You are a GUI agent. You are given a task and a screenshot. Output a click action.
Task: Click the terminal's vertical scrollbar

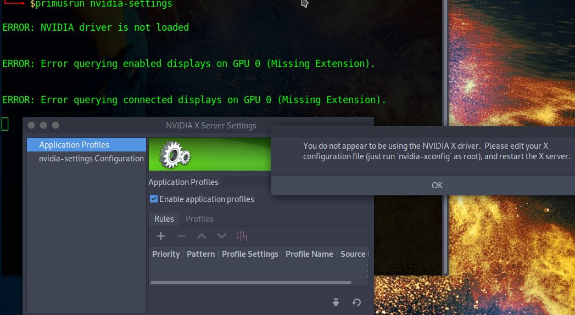(x=445, y=137)
